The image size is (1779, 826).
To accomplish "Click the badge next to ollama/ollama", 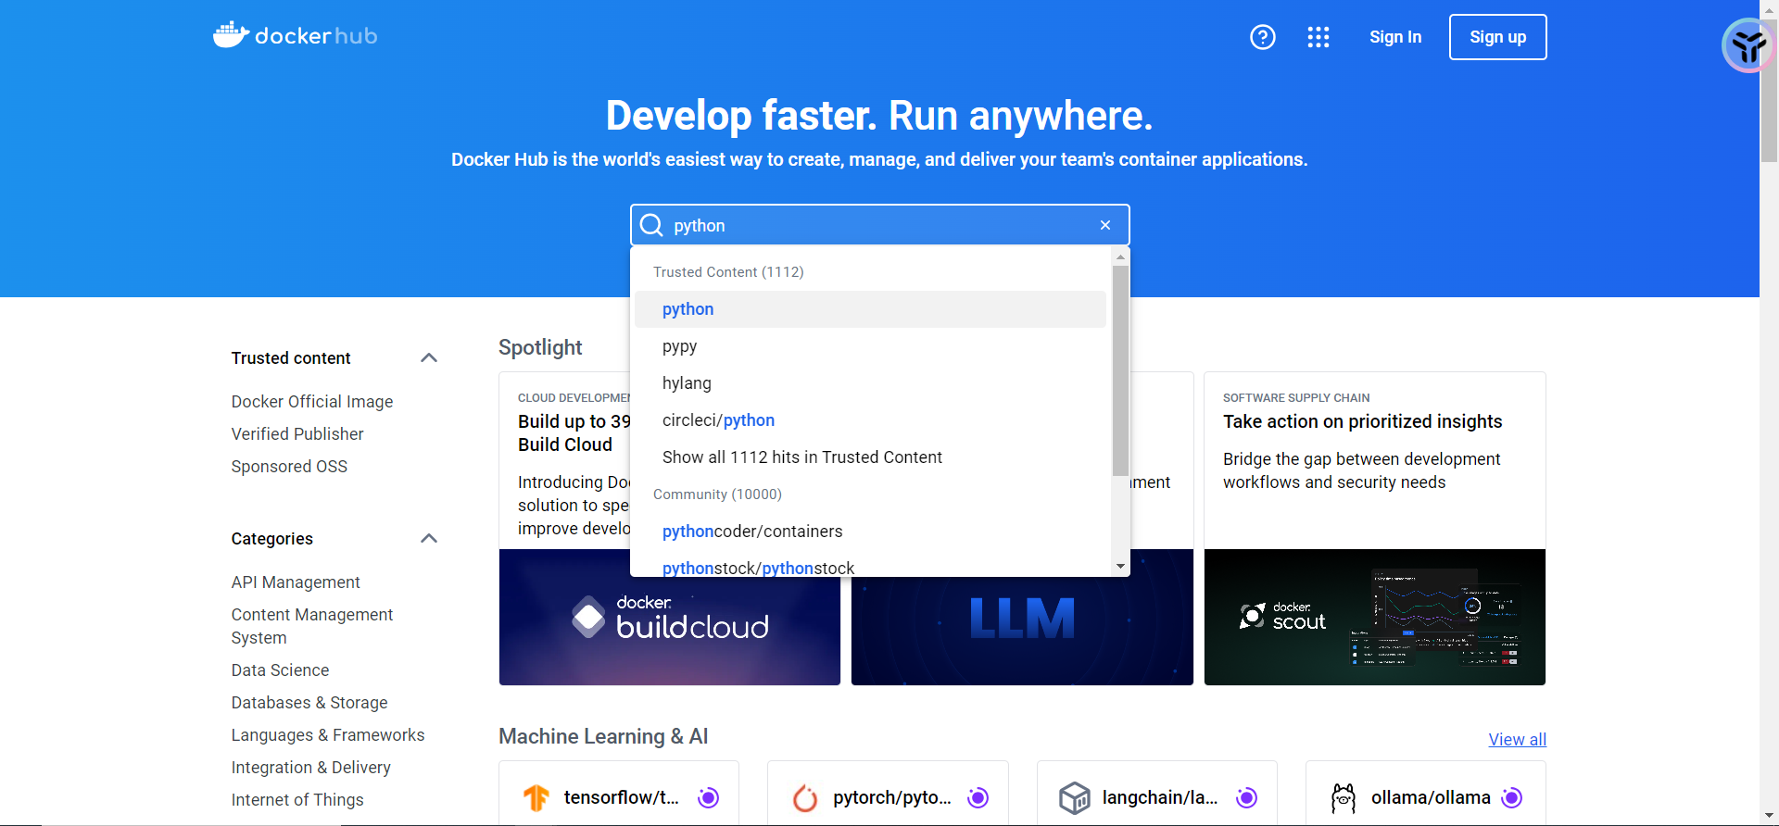I will coord(1512,797).
